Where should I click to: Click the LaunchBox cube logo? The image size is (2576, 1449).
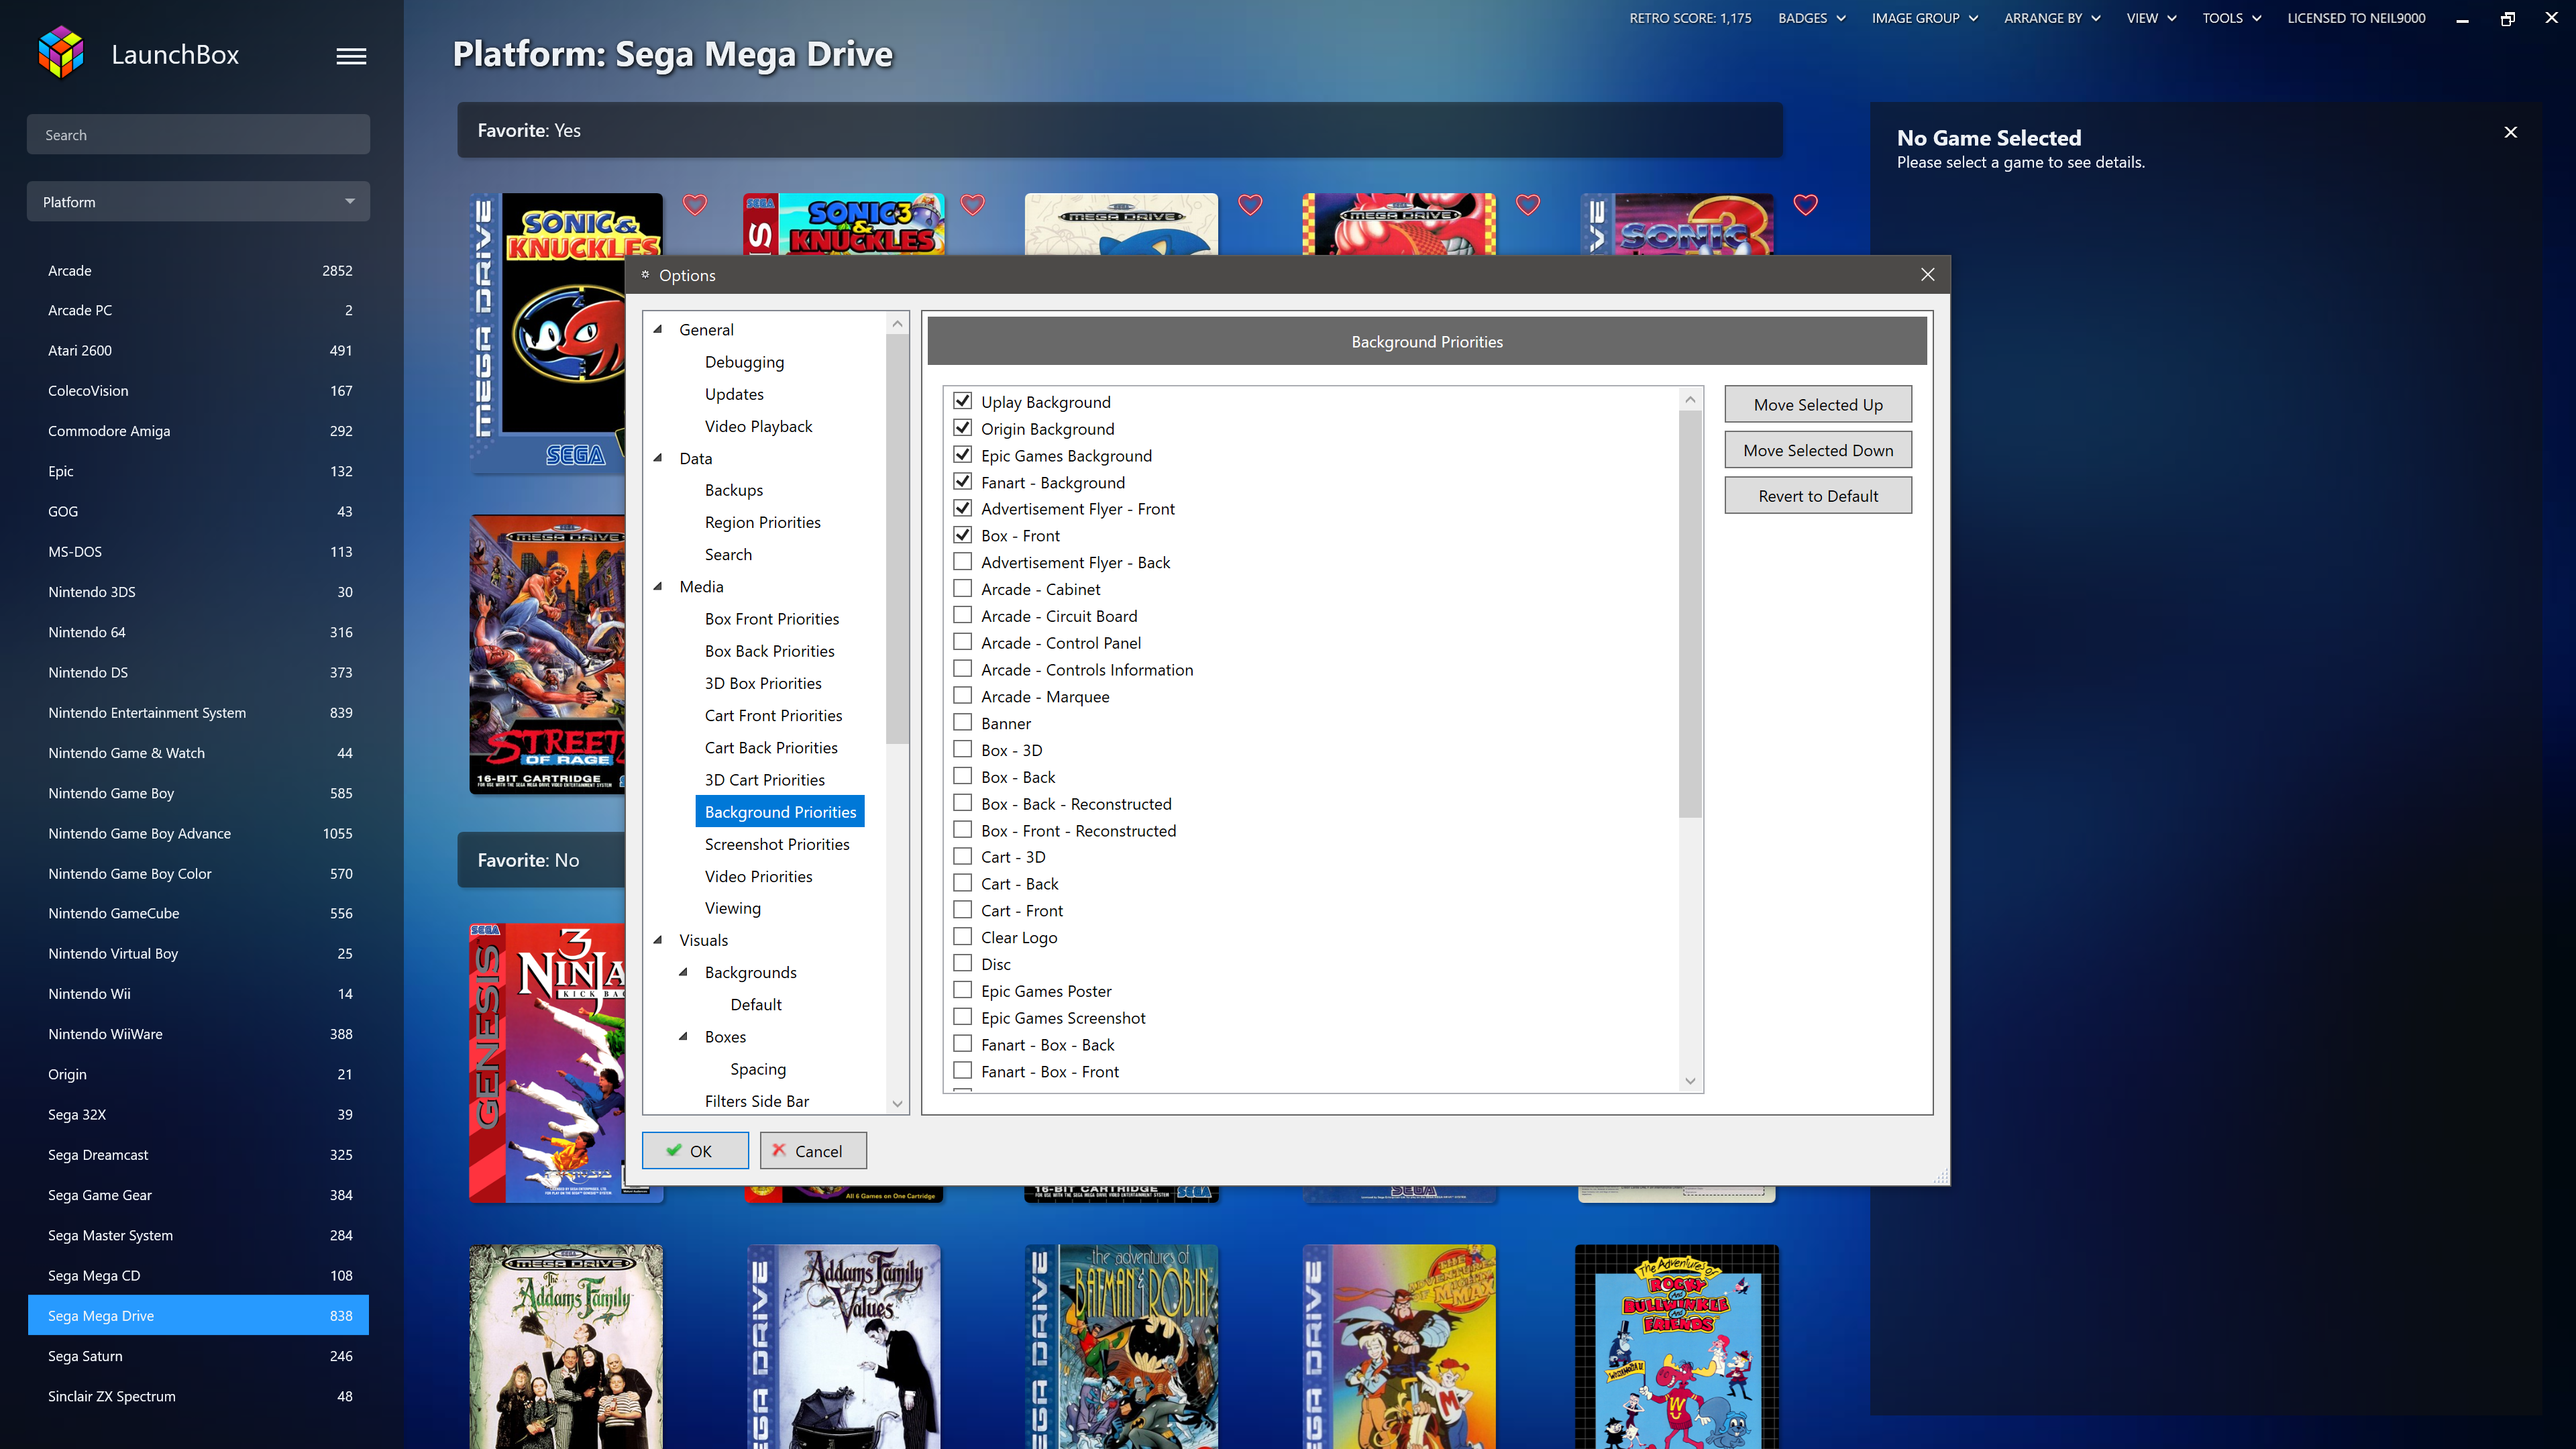pyautogui.click(x=61, y=53)
